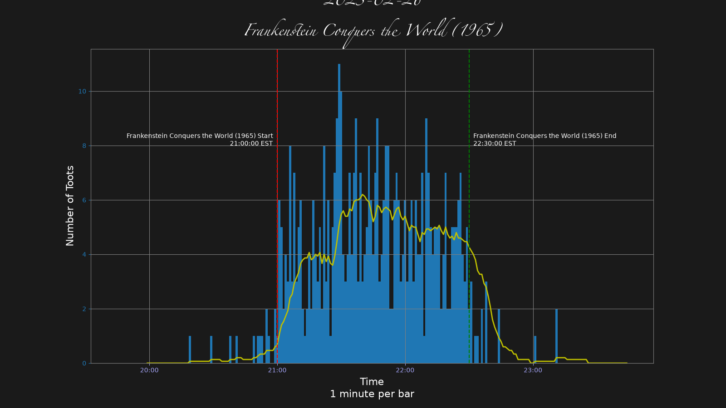Click the y-axis tick label 6
This screenshot has height=408, width=726.
(84, 200)
